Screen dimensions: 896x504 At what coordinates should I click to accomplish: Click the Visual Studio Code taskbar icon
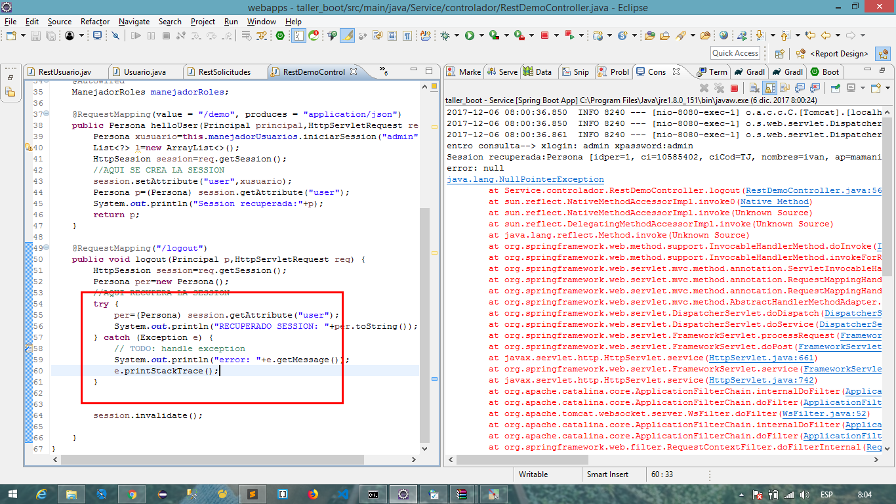point(342,494)
